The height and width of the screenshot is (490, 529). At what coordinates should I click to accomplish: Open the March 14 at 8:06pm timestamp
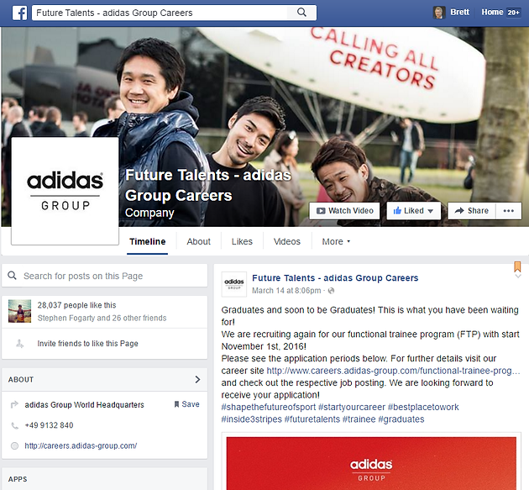click(x=286, y=291)
